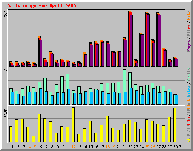Click the orange day label 11

click(68, 147)
